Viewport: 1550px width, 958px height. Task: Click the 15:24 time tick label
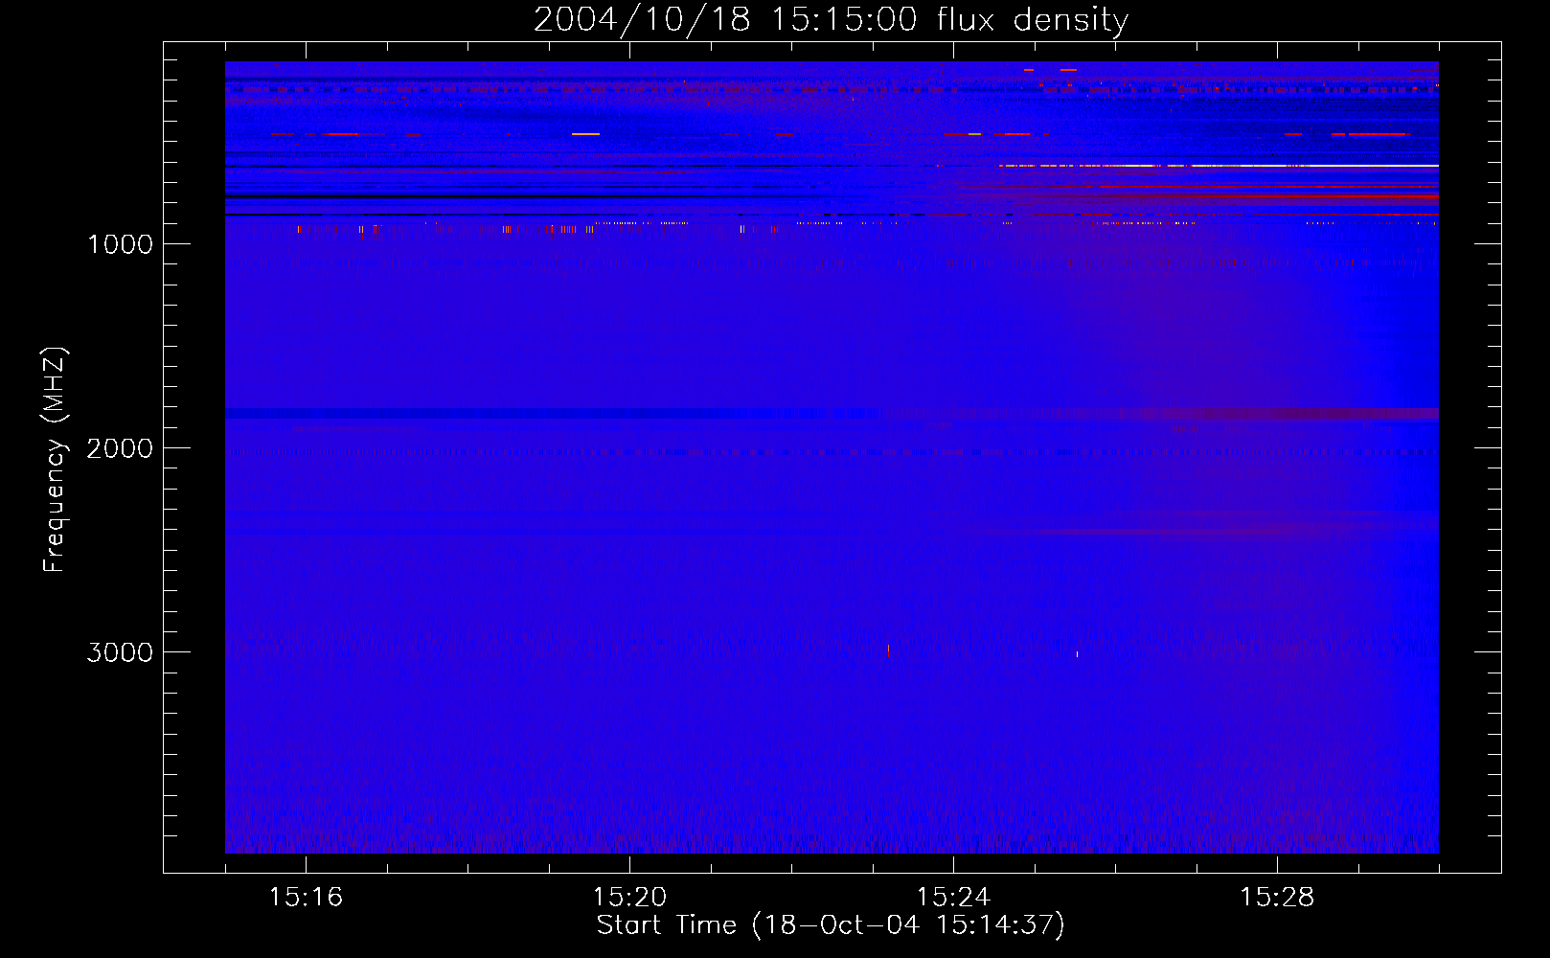click(953, 898)
